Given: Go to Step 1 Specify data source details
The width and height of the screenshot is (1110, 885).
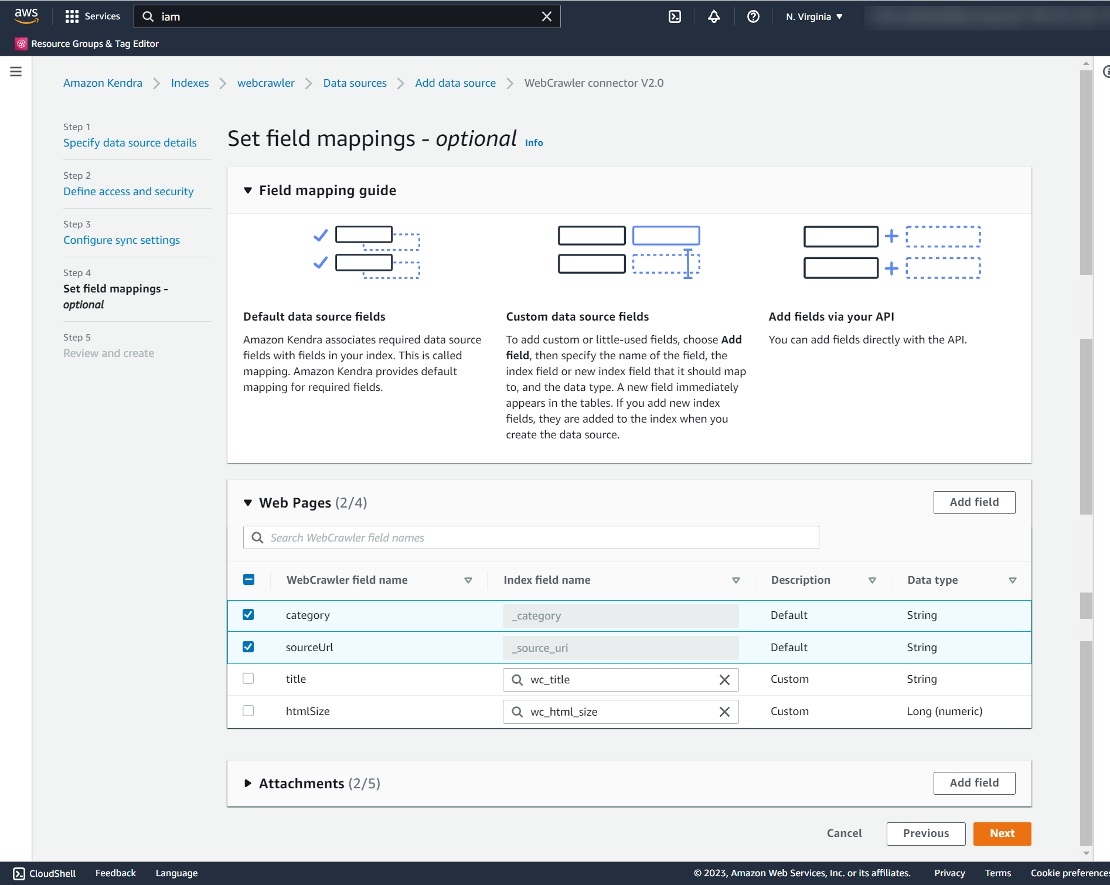Looking at the screenshot, I should tap(130, 143).
